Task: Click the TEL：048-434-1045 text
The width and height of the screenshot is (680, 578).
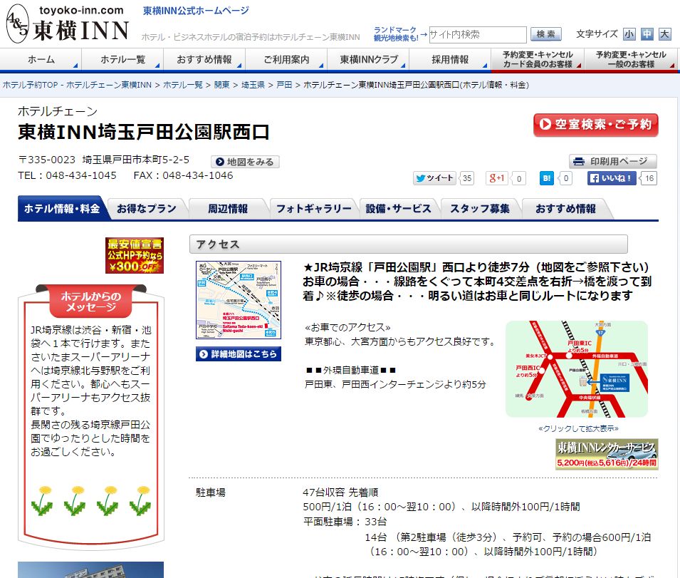Action: coord(67,175)
